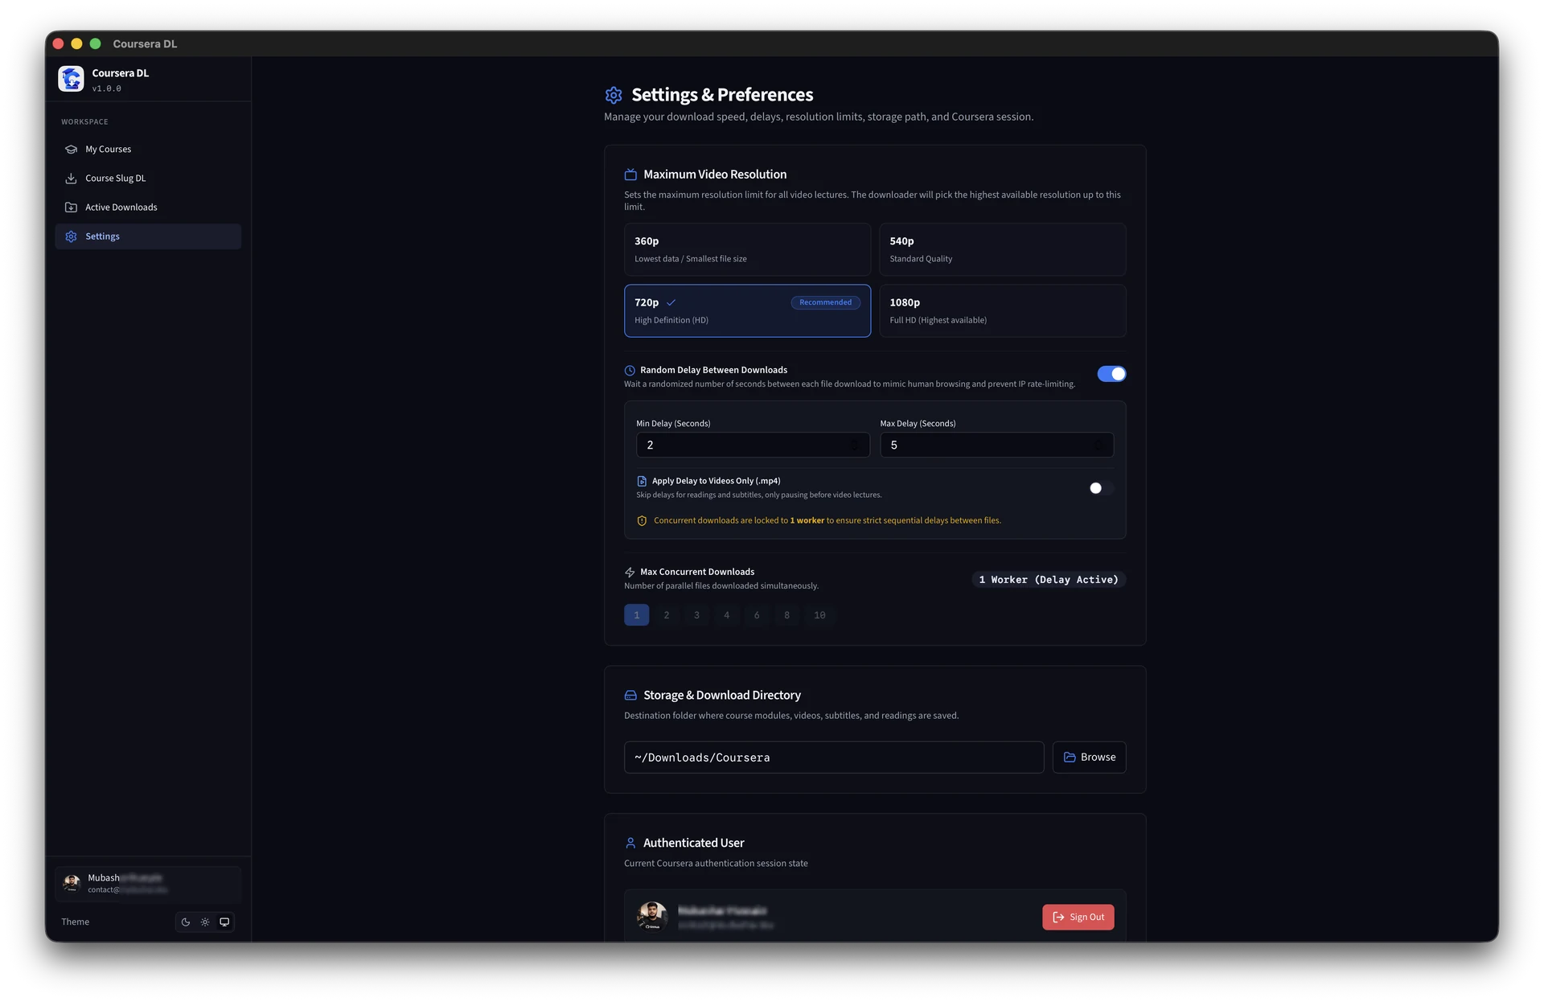This screenshot has height=1002, width=1544.
Task: Click the Recommended badge on 720p
Action: pos(825,302)
